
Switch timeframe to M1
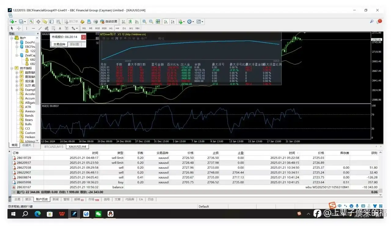tap(84, 28)
